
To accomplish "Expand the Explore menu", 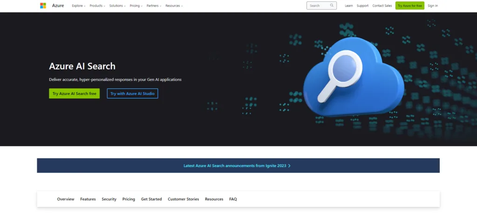I will pos(78,6).
